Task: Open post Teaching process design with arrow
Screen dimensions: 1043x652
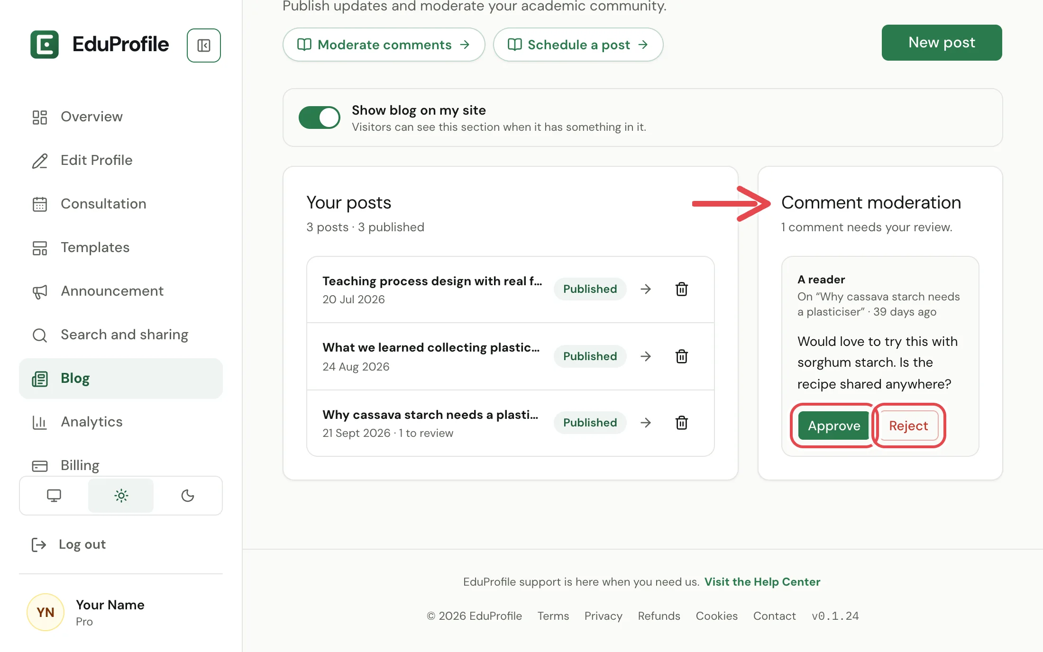Action: 646,289
